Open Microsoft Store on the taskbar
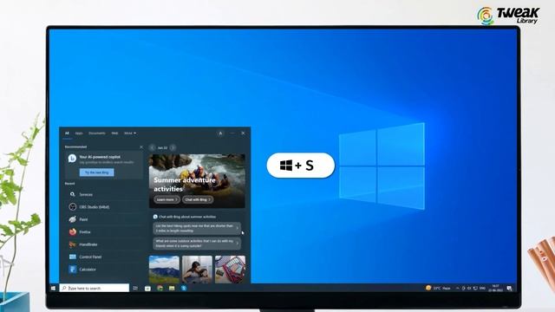Image resolution: width=555 pixels, height=312 pixels. point(147,289)
